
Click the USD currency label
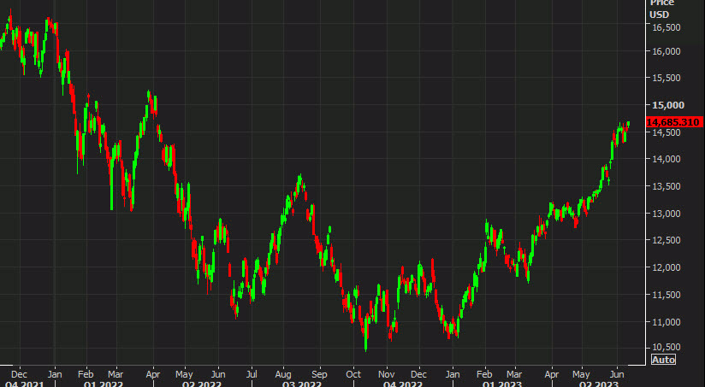(659, 15)
